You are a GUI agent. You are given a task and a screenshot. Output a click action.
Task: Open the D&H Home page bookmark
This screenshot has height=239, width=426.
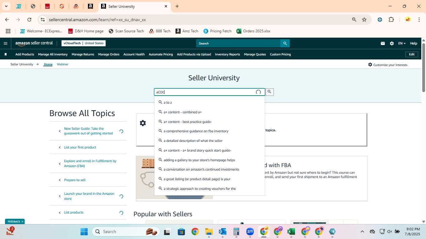pyautogui.click(x=86, y=31)
